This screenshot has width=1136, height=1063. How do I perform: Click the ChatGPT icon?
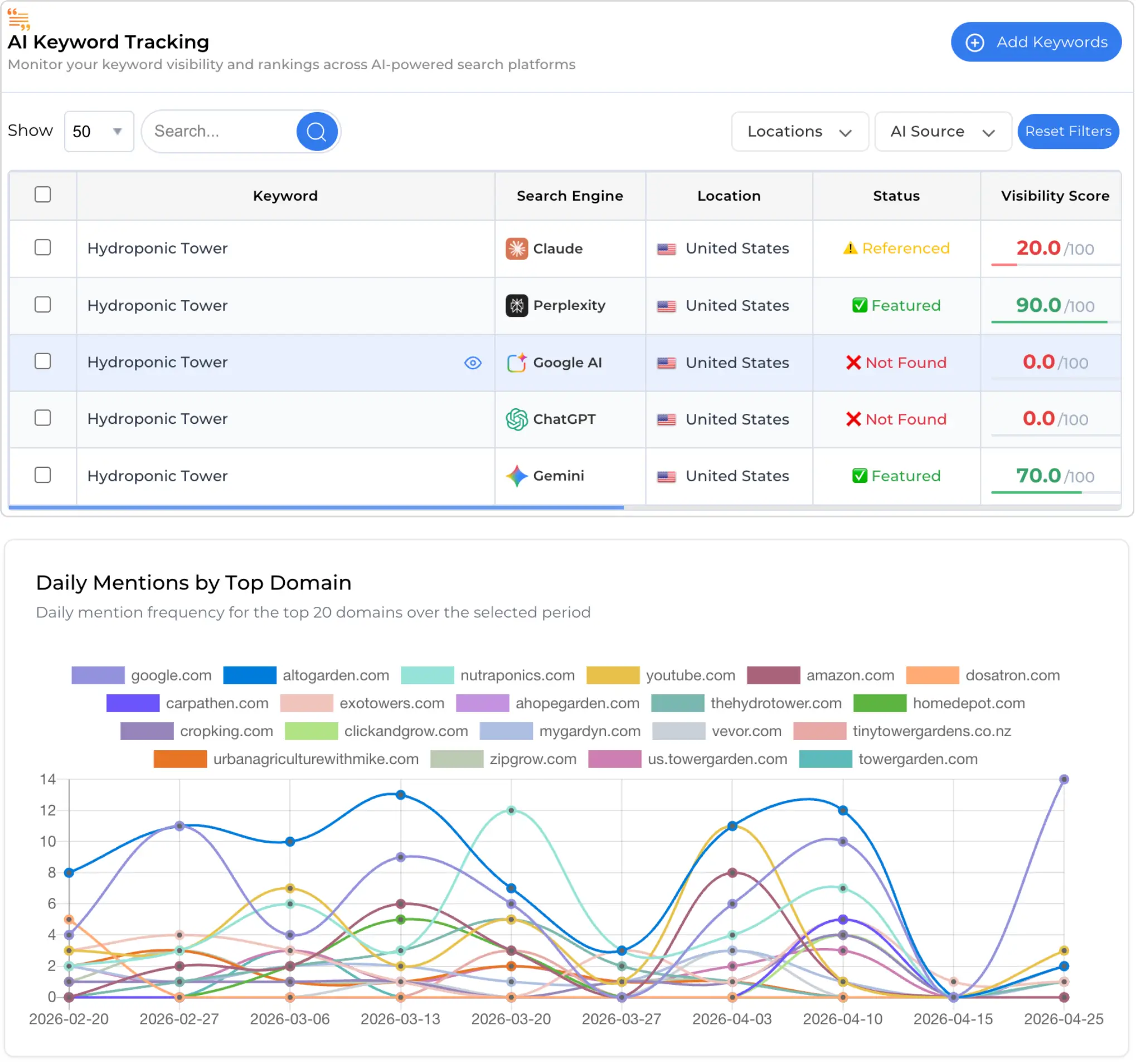[516, 419]
